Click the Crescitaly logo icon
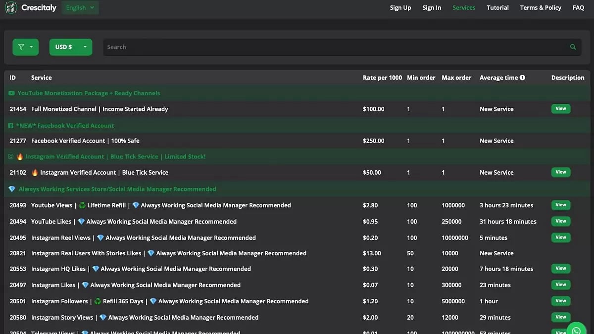This screenshot has width=594, height=334. (x=11, y=7)
